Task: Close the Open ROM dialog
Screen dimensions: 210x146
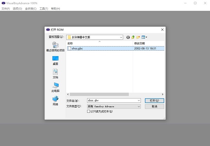Action: 162,30
